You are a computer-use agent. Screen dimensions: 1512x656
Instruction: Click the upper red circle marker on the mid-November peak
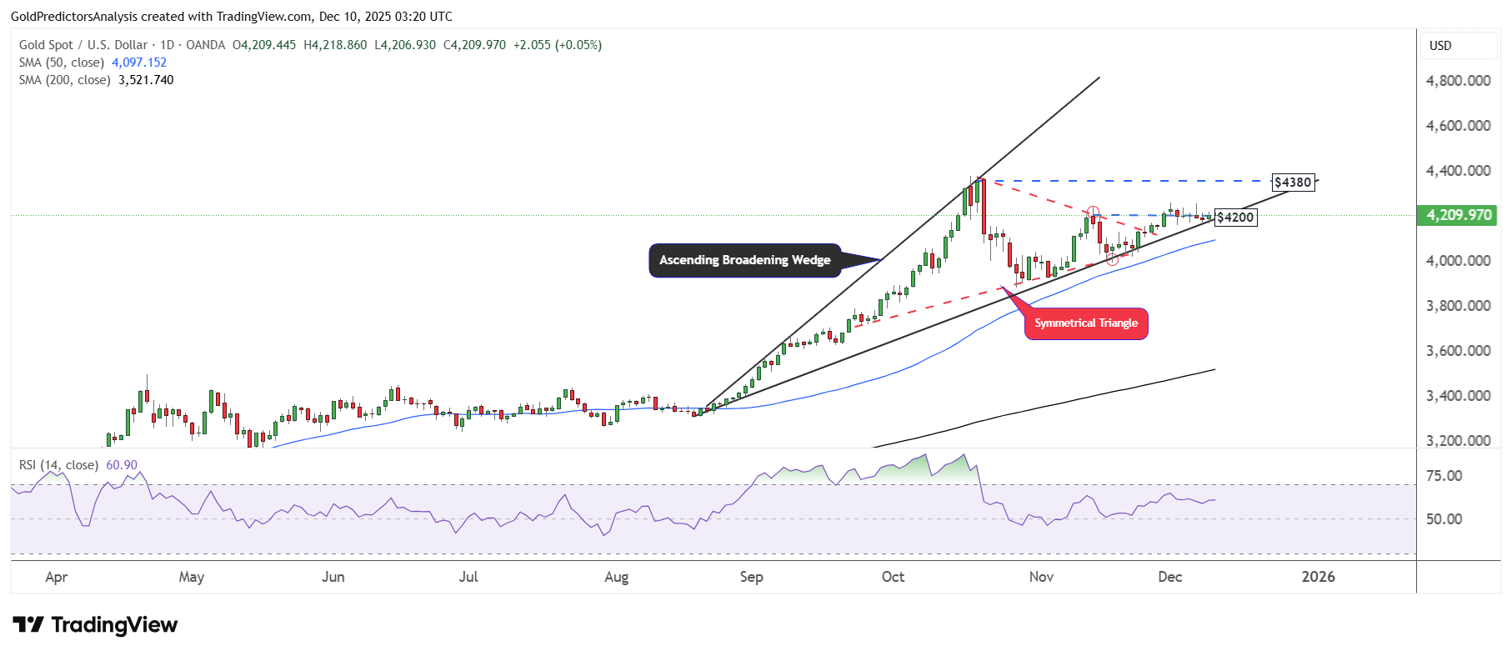pyautogui.click(x=1093, y=213)
